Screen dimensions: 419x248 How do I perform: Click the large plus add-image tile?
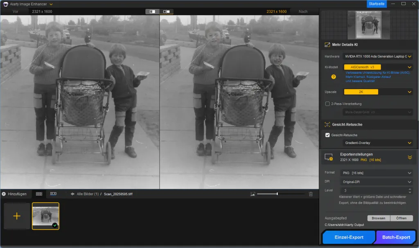pos(17,216)
